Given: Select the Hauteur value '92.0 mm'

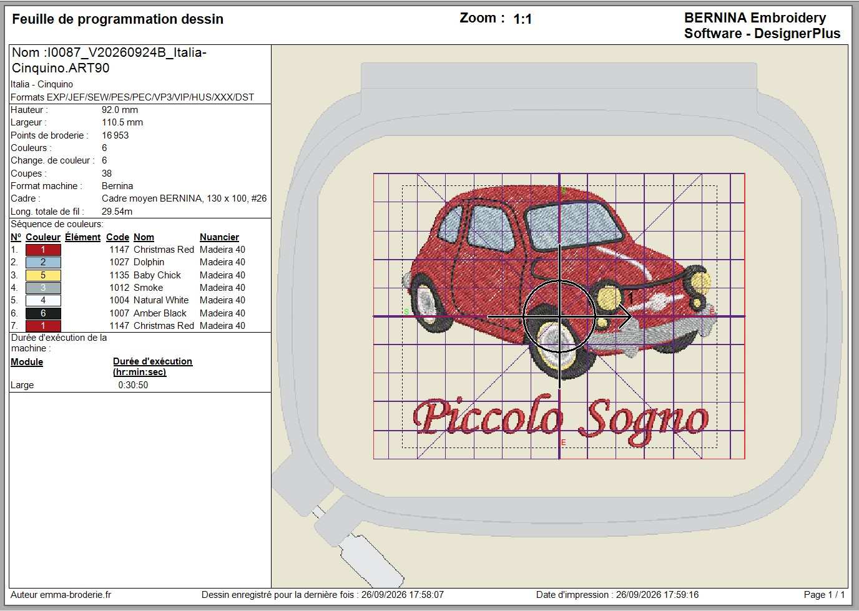Looking at the screenshot, I should [120, 110].
